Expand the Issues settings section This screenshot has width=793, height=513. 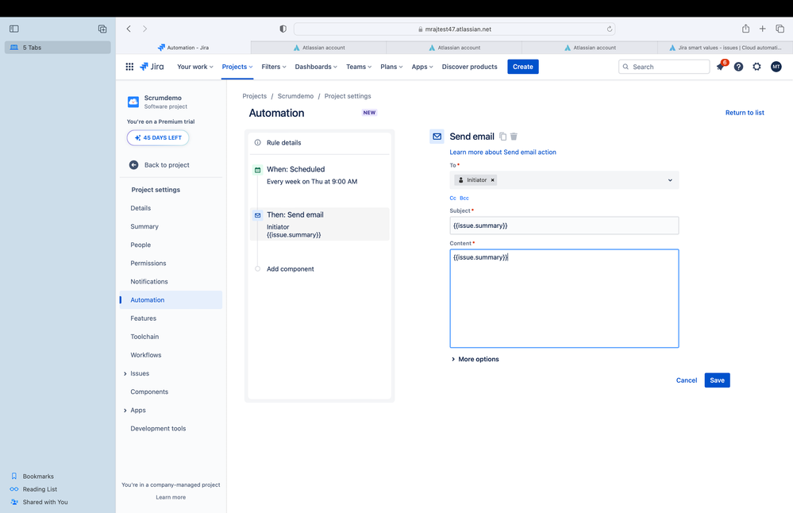pyautogui.click(x=125, y=373)
